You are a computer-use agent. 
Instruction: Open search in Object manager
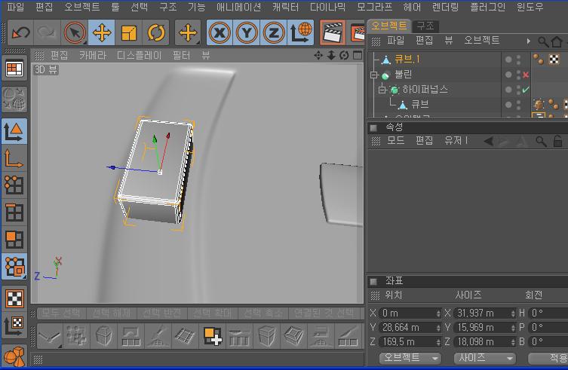pyautogui.click(x=542, y=41)
